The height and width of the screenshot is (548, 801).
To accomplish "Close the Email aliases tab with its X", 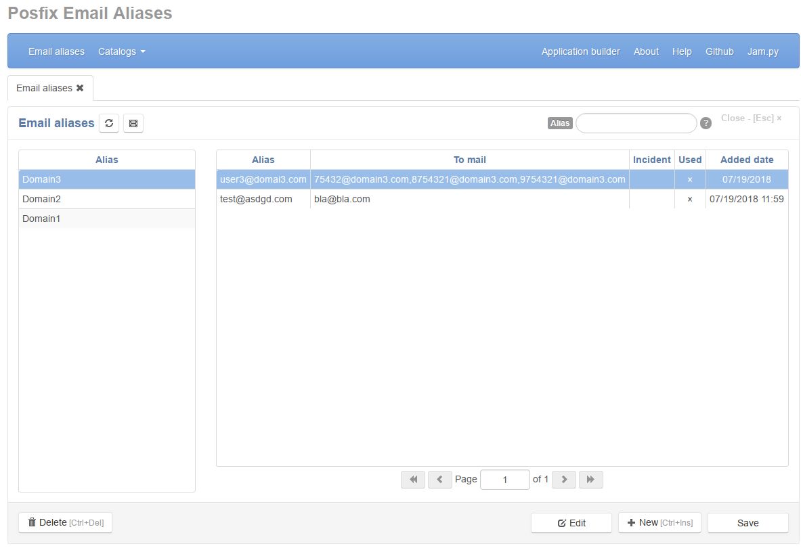I will pos(80,88).
